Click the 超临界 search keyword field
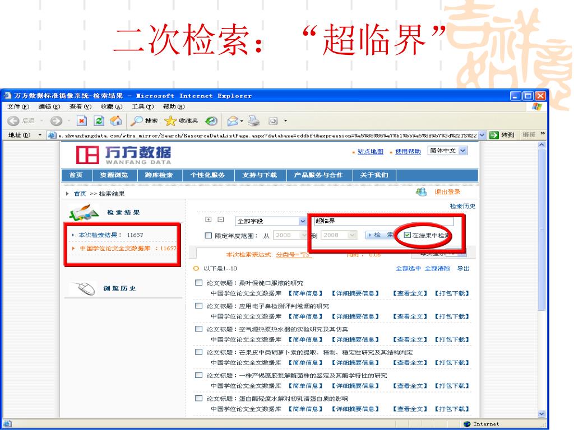574x430 pixels. click(383, 221)
